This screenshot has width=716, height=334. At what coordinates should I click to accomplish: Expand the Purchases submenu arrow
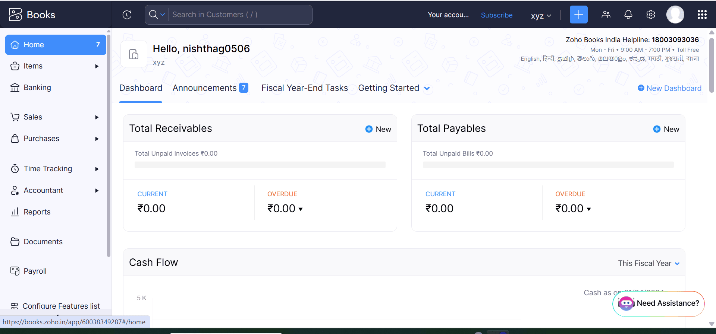[x=97, y=139]
